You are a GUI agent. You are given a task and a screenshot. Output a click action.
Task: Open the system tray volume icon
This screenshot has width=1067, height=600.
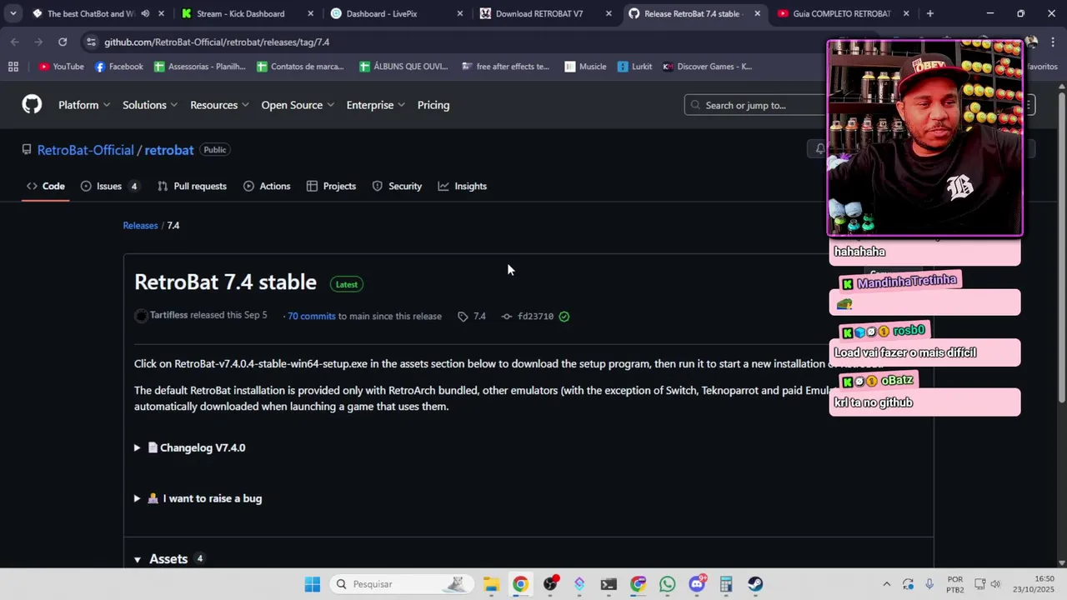[x=995, y=584]
